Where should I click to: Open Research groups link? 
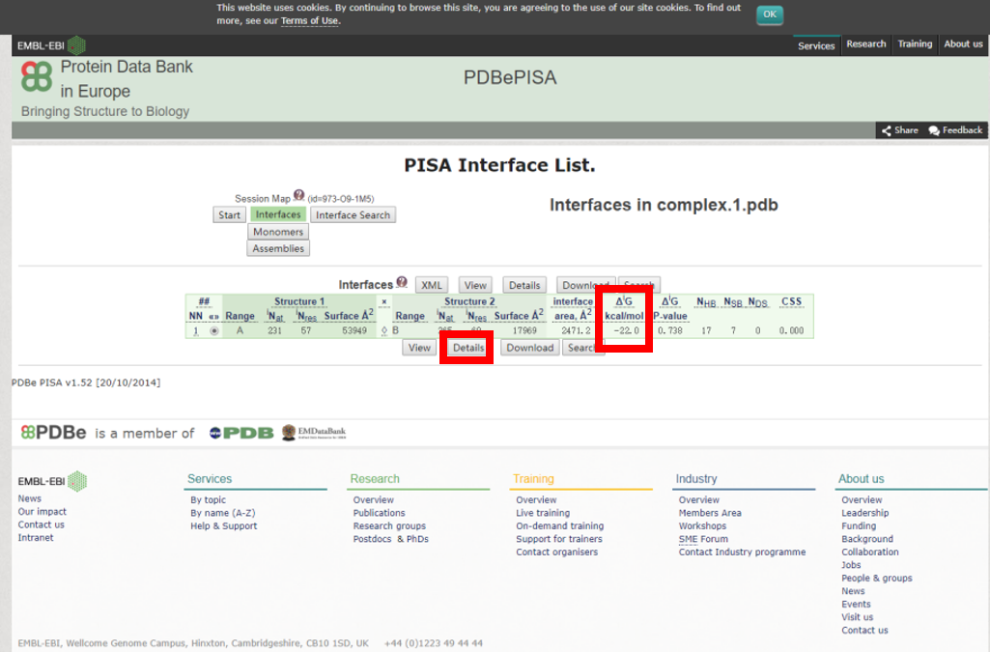click(x=389, y=525)
